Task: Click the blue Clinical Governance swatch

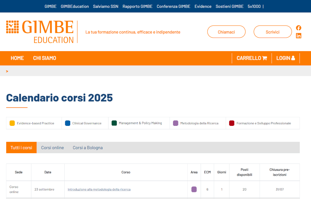Action: pos(68,123)
